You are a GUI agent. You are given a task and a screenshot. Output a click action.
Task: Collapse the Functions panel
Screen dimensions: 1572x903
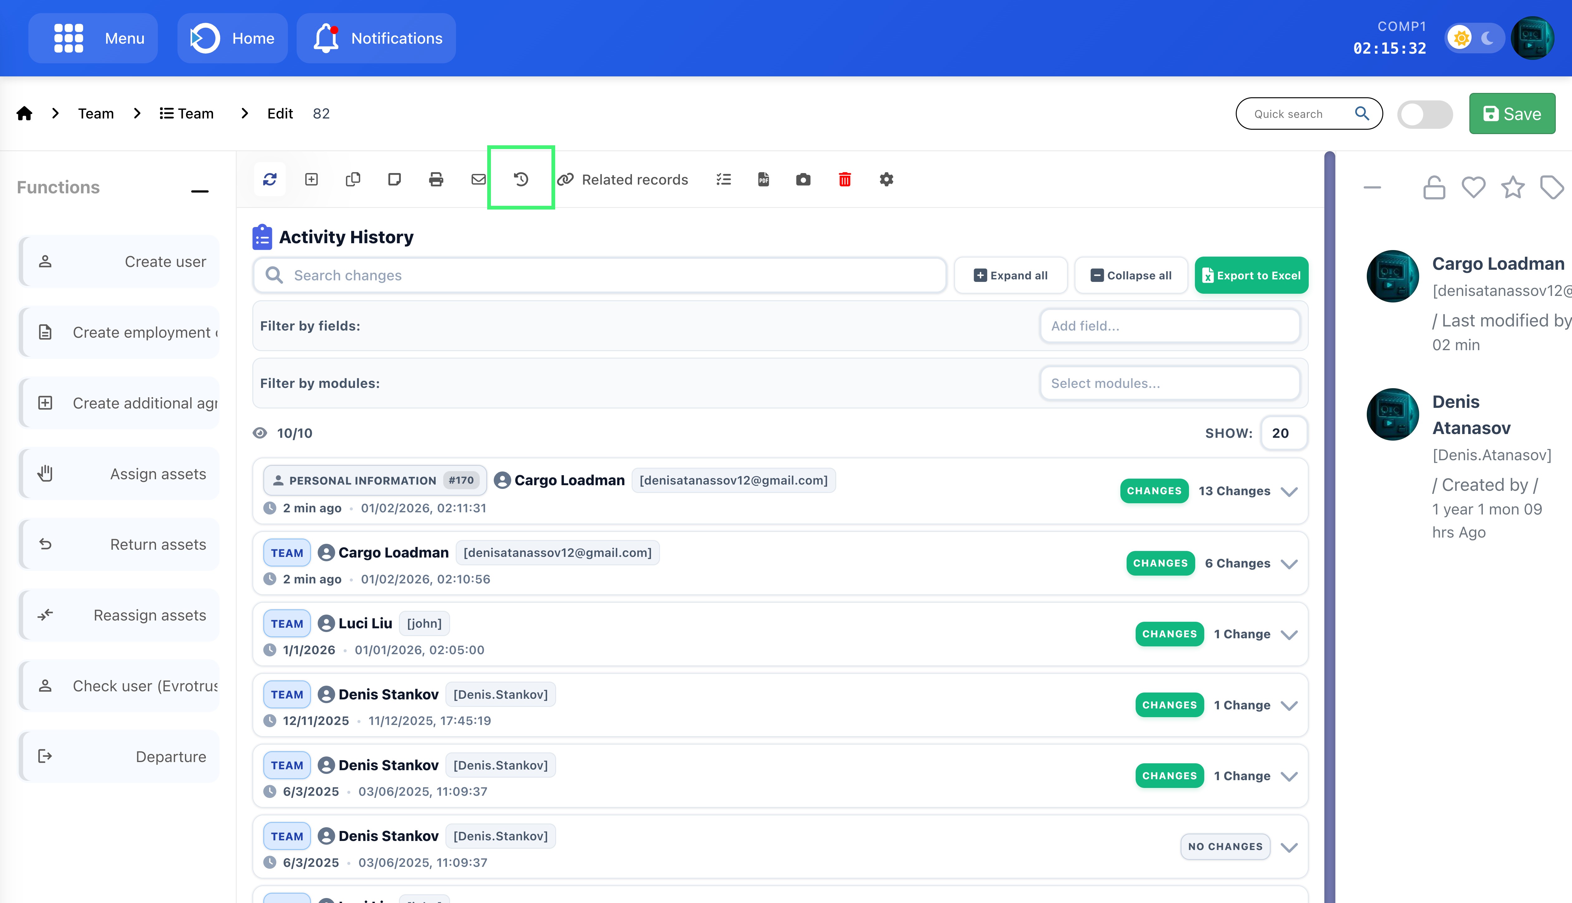pos(199,191)
